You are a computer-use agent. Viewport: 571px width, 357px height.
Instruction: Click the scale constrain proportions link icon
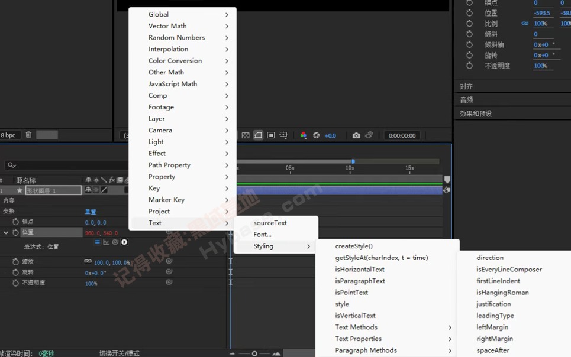88,261
